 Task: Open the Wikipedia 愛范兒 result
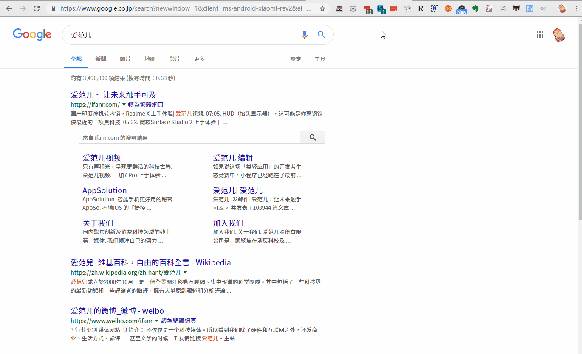(x=151, y=262)
